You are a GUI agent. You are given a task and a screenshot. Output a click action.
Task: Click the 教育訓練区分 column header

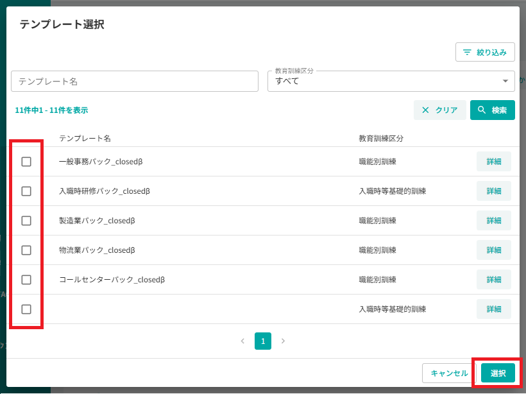[x=381, y=138]
